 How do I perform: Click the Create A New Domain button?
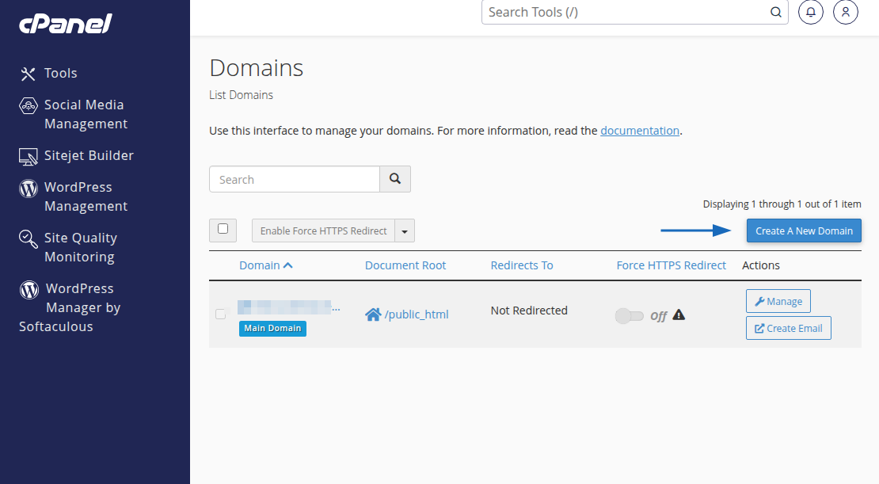click(x=803, y=230)
